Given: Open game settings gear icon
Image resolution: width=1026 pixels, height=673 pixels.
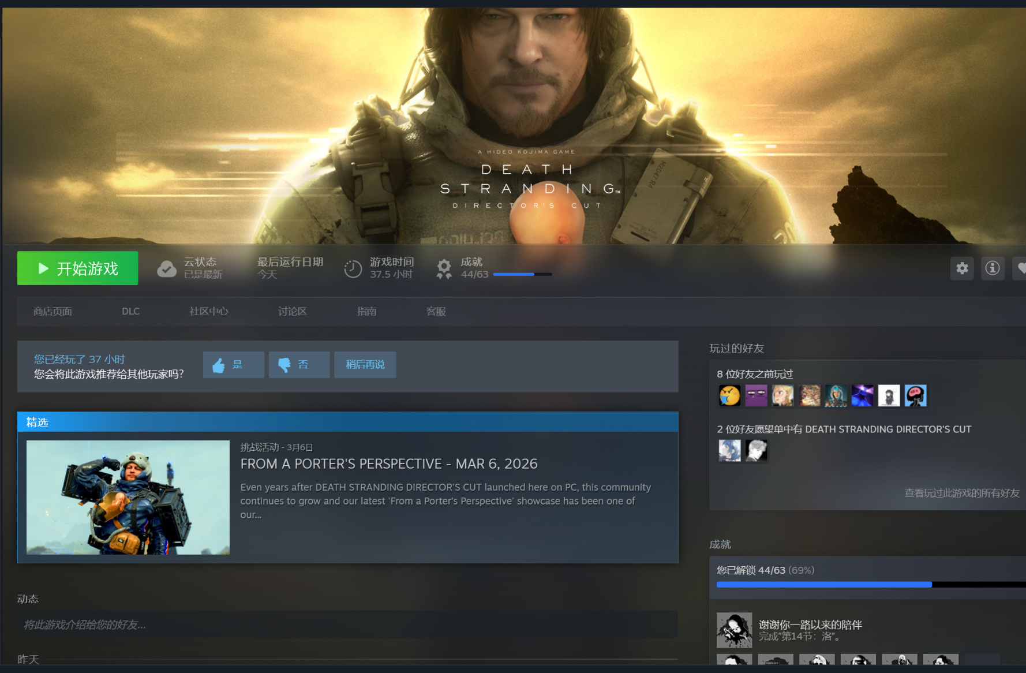Looking at the screenshot, I should tap(962, 268).
